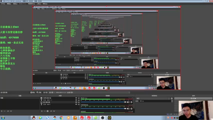Hide the 显示器采集 source with its eye icon

(x=76, y=102)
